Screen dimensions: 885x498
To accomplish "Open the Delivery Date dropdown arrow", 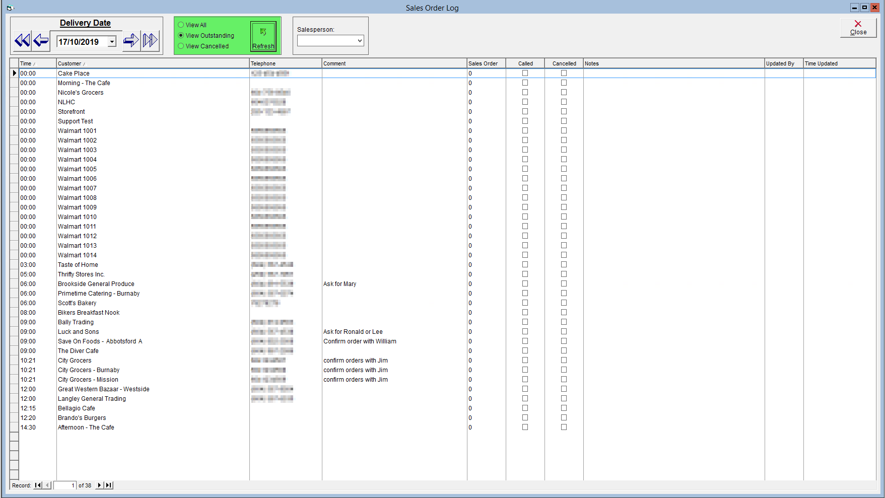I will [112, 42].
